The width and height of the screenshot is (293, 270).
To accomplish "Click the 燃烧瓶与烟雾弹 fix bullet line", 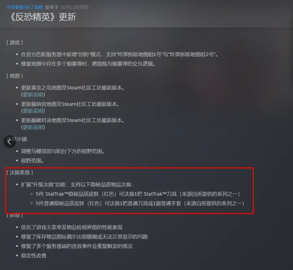I will click(x=88, y=64).
